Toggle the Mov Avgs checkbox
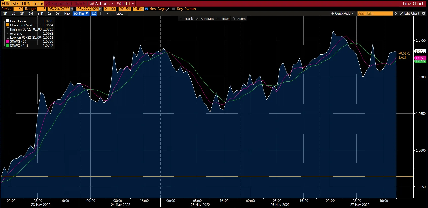428x208 pixels. click(x=147, y=9)
